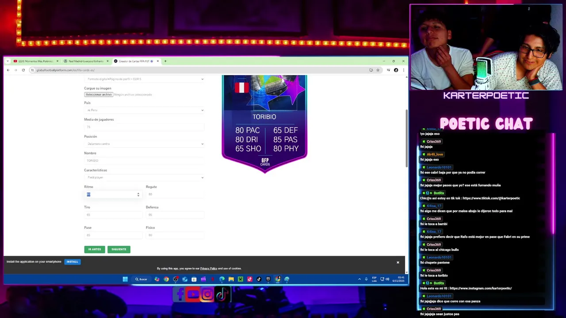566x318 pixels.
Task: Click the Físico value field
Action: pyautogui.click(x=175, y=235)
